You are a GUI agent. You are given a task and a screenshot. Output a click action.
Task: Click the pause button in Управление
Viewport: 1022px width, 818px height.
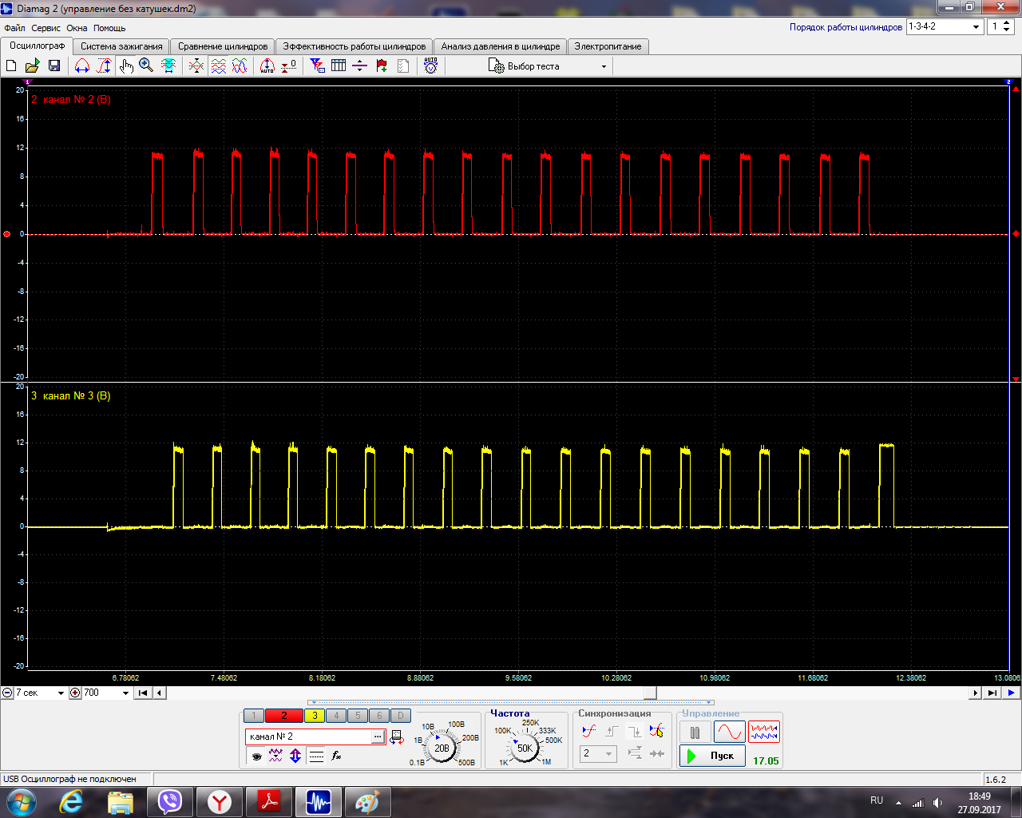click(x=695, y=733)
